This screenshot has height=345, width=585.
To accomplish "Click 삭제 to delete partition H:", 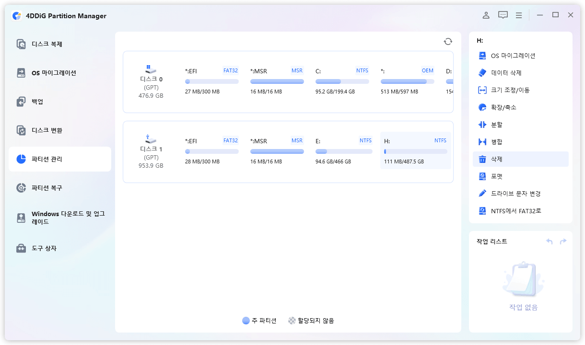I will pos(497,159).
